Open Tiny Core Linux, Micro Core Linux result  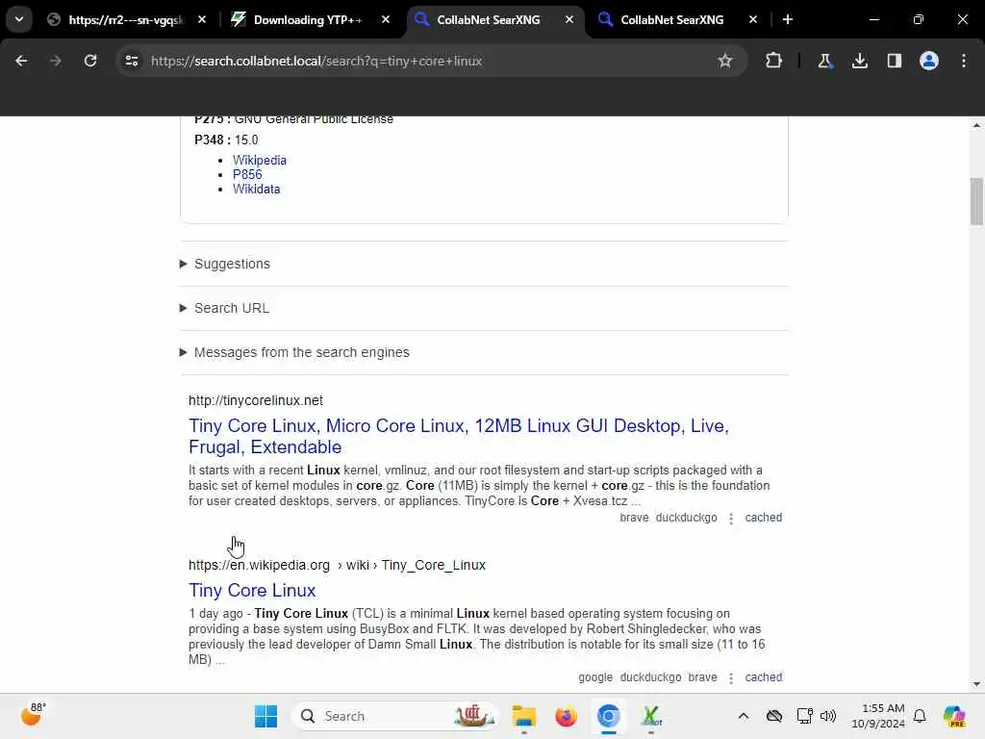pyautogui.click(x=459, y=436)
